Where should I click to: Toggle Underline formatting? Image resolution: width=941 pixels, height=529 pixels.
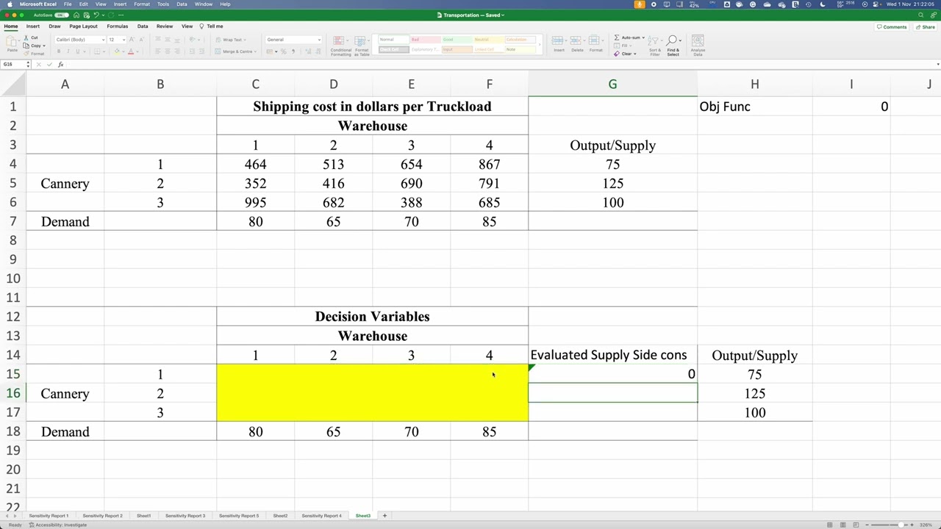tap(78, 51)
